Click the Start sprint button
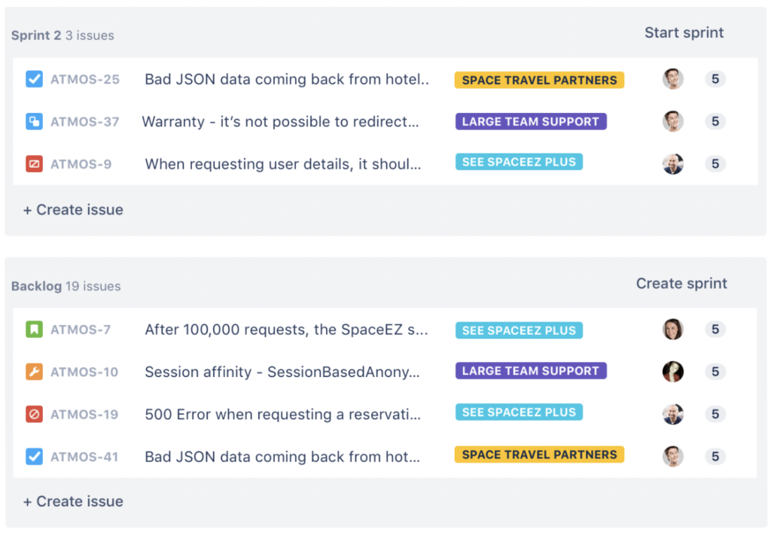Viewport: 771px width, 535px height. (x=684, y=32)
